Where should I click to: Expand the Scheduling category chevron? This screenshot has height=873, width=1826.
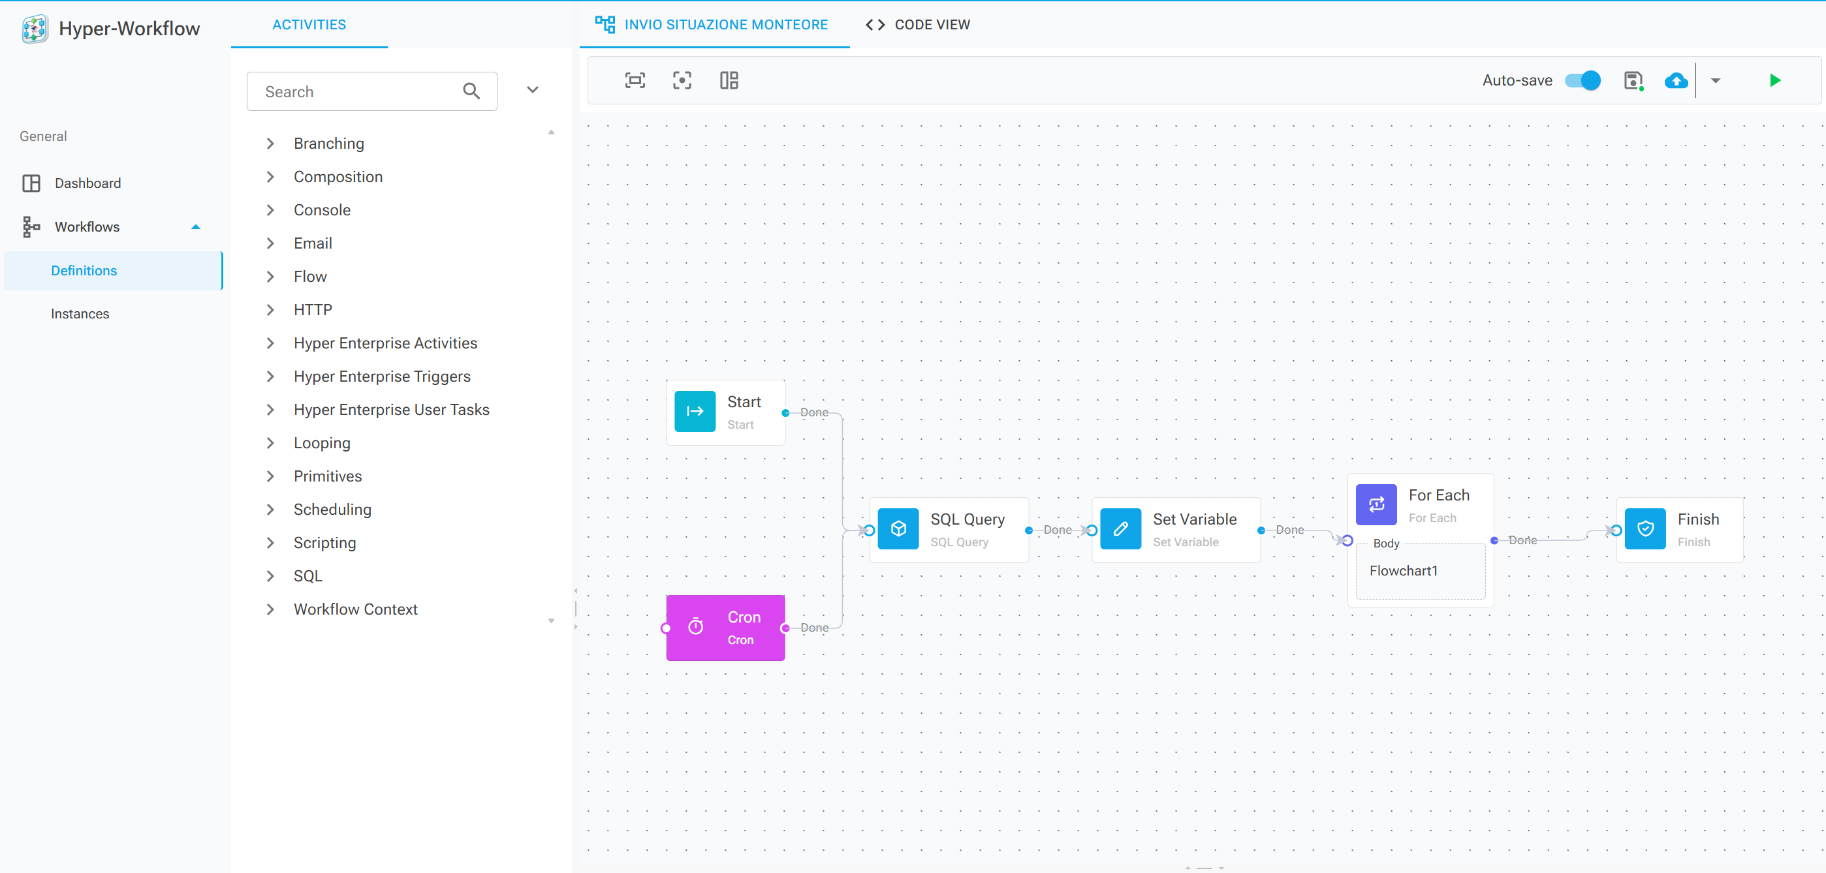[270, 510]
